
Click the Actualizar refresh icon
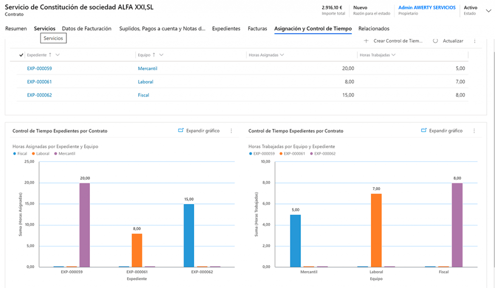[x=435, y=41]
